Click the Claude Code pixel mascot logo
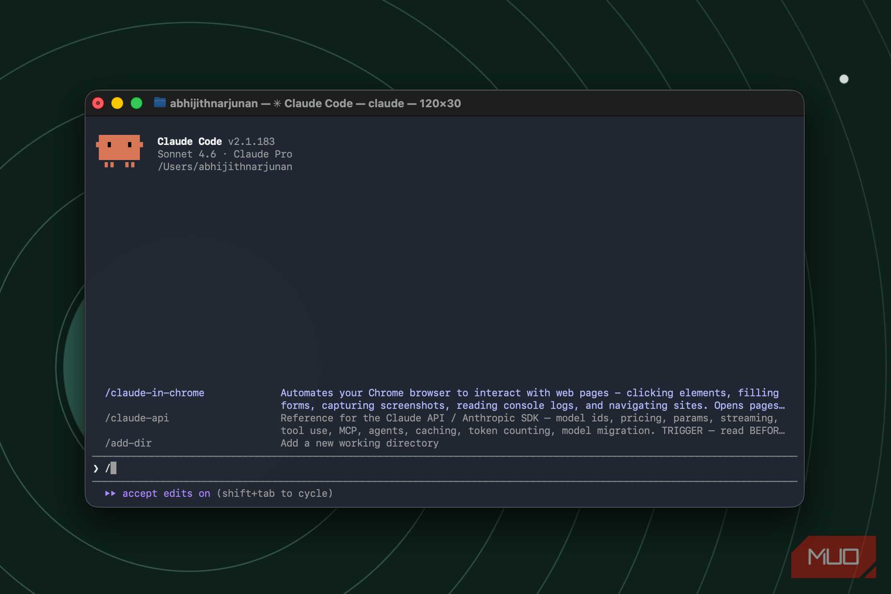891x594 pixels. (119, 151)
